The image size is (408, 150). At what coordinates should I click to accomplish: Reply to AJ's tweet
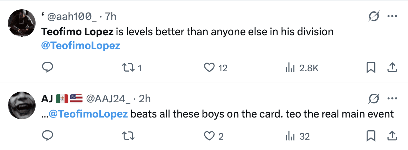tap(47, 136)
